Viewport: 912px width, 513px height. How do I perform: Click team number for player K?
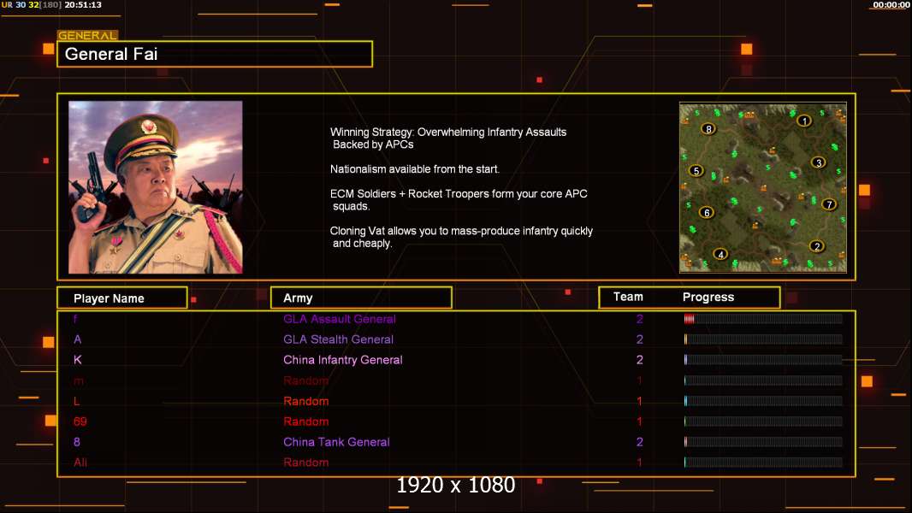pyautogui.click(x=640, y=360)
